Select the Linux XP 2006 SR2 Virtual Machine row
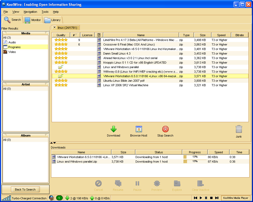 pos(150,85)
